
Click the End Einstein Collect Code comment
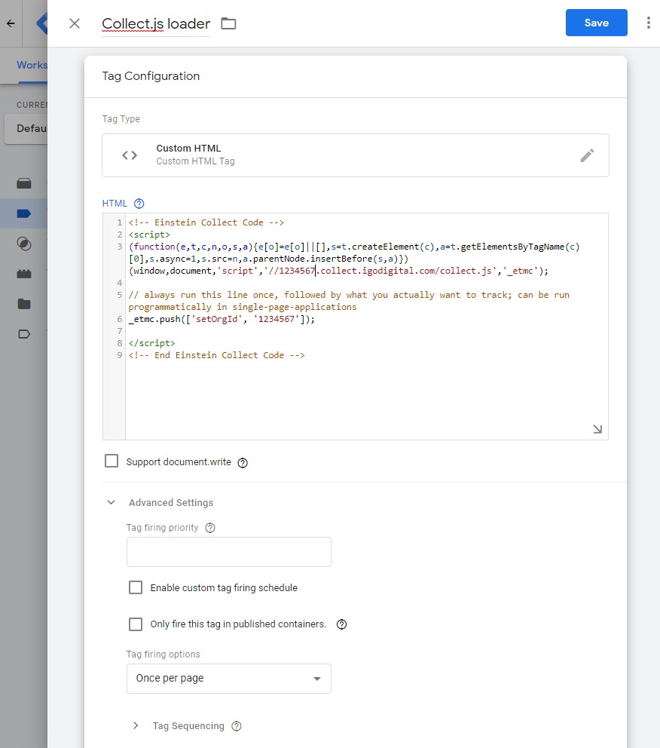pos(216,355)
